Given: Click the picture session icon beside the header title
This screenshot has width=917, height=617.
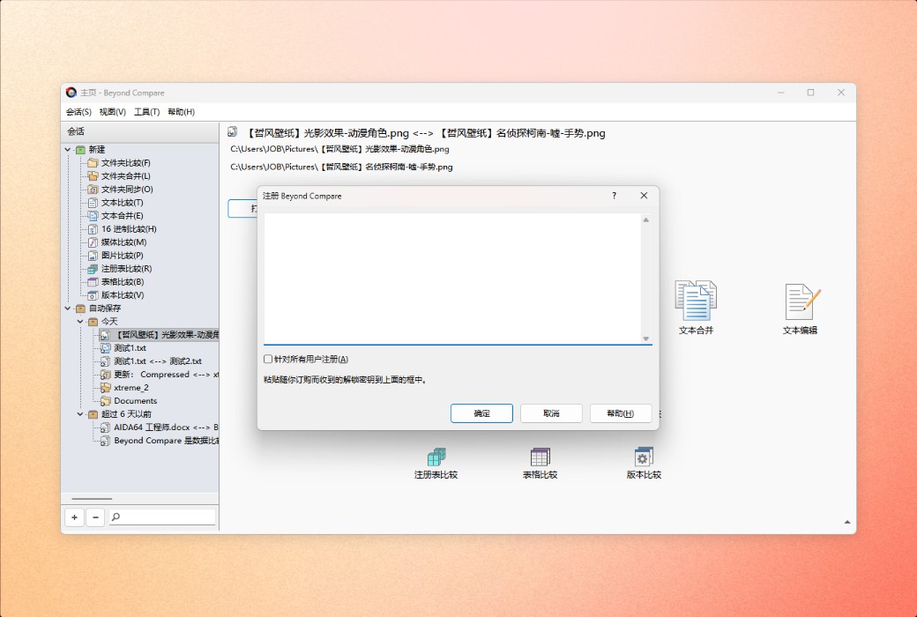Looking at the screenshot, I should pyautogui.click(x=233, y=132).
